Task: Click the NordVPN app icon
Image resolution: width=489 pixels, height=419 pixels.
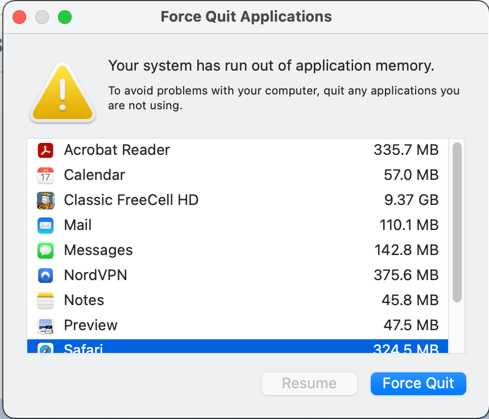Action: (45, 276)
